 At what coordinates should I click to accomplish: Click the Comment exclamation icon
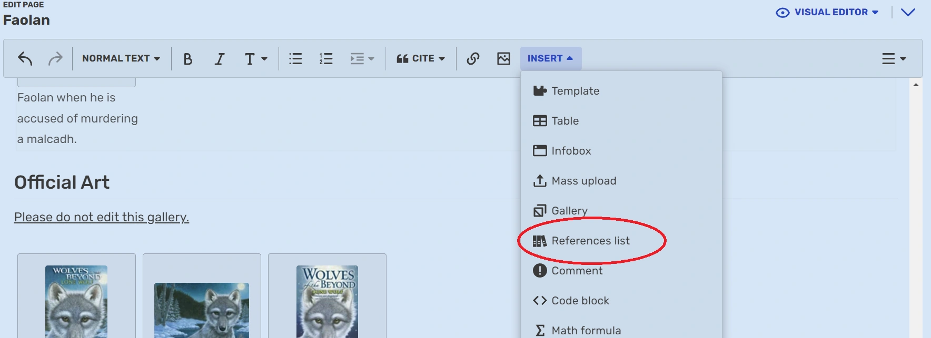pyautogui.click(x=540, y=271)
